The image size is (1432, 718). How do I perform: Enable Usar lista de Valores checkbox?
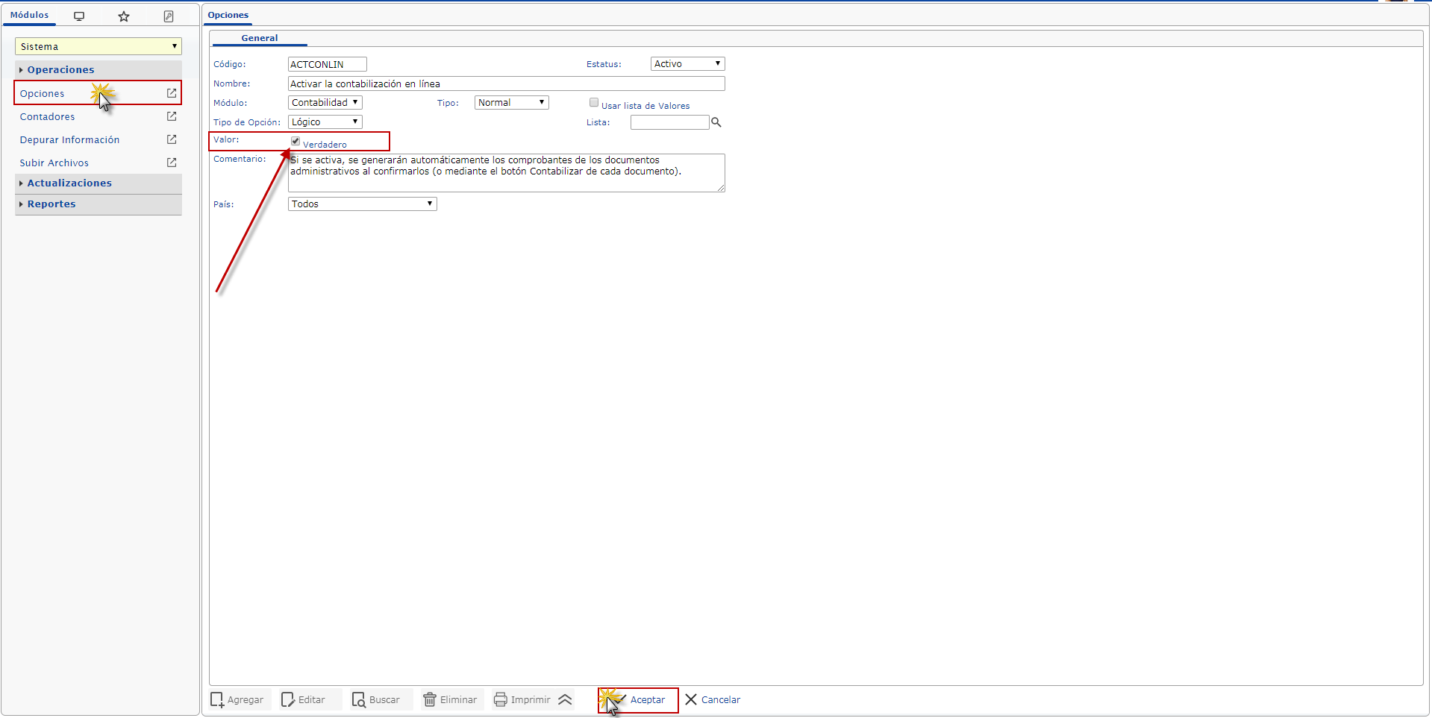594,103
